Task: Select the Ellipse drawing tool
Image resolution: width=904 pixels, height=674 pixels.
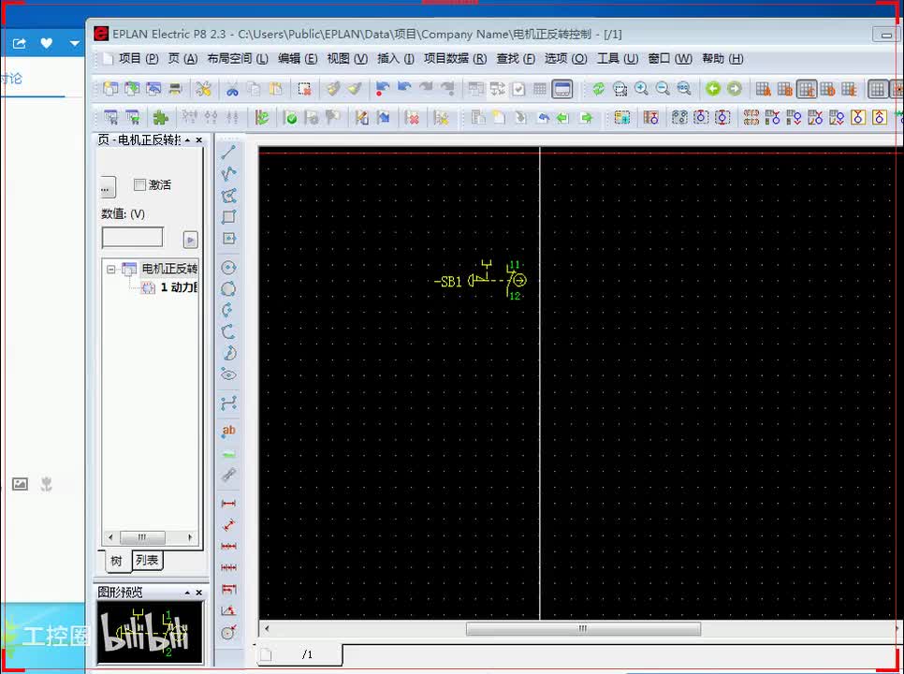Action: (x=229, y=374)
